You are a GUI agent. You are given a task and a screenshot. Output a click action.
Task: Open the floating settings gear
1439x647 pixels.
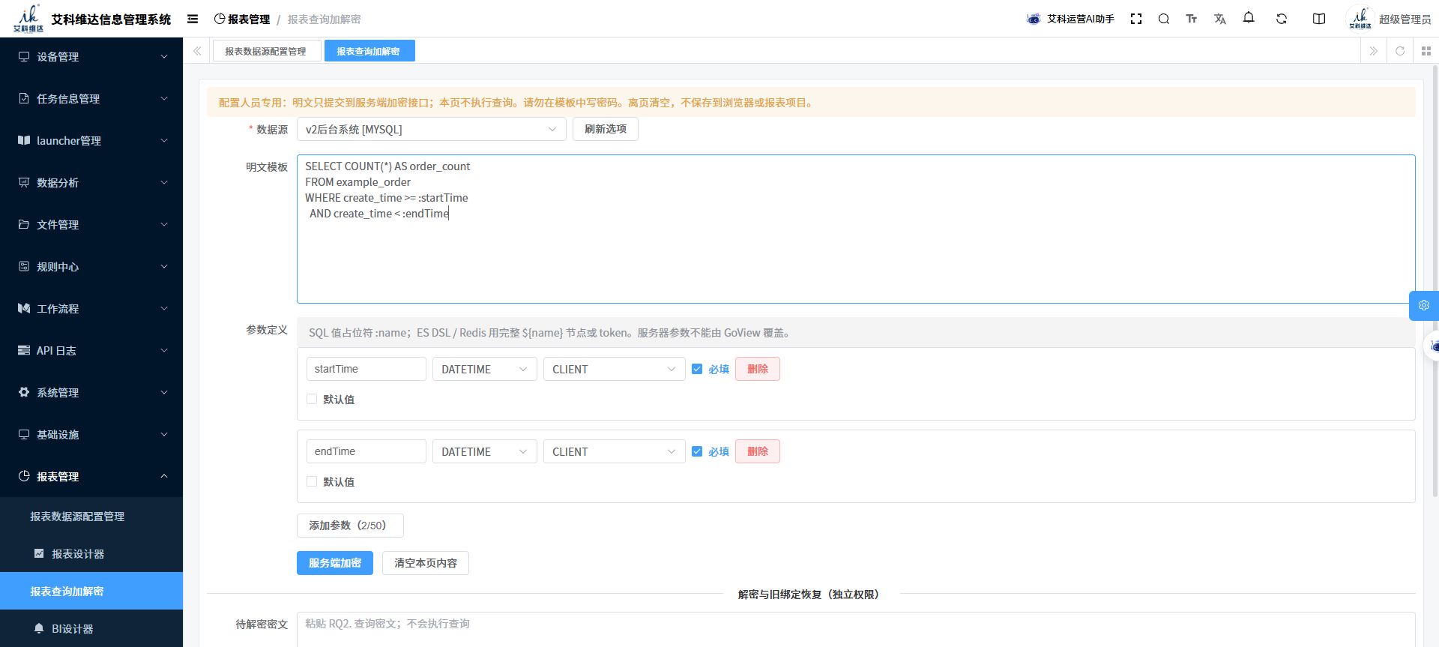click(1424, 306)
